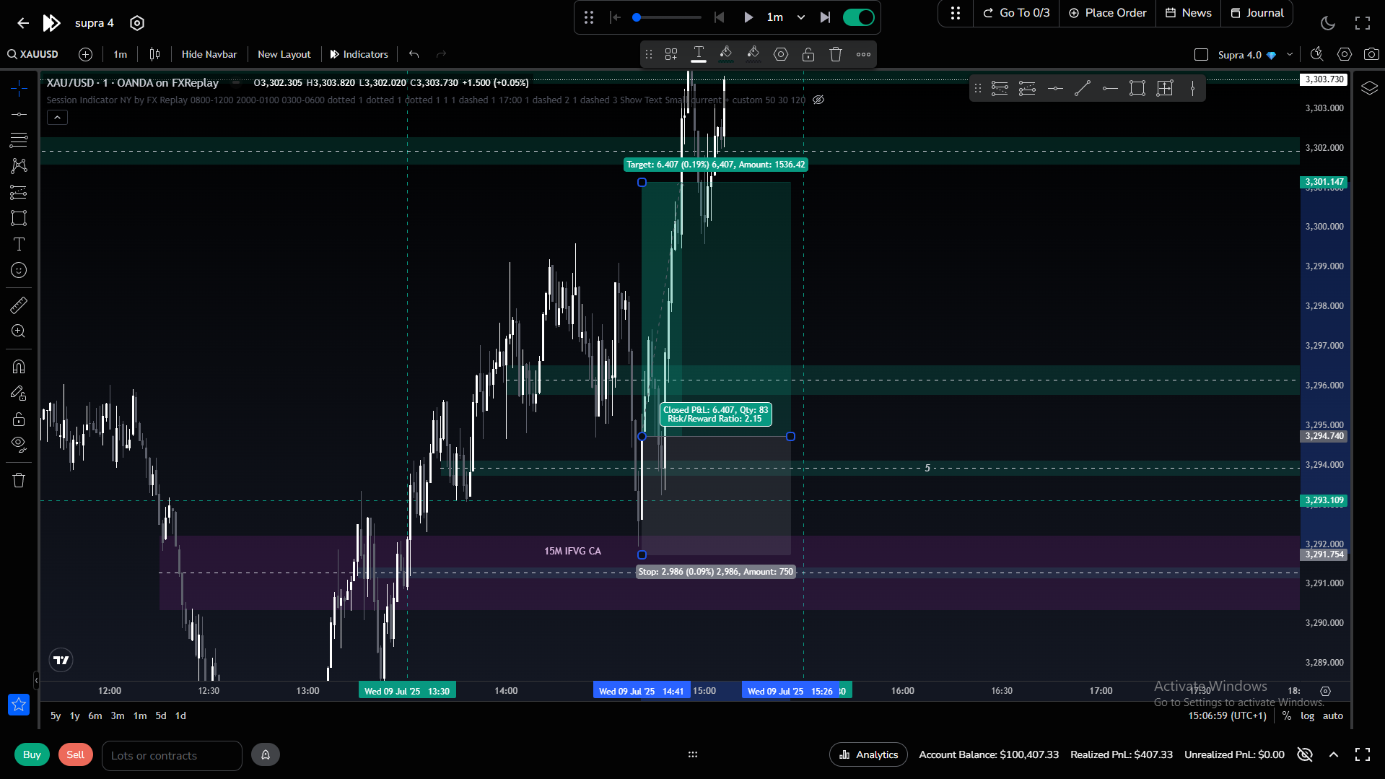The width and height of the screenshot is (1385, 779).
Task: Open more options in drawing toolbar
Action: coord(863,54)
